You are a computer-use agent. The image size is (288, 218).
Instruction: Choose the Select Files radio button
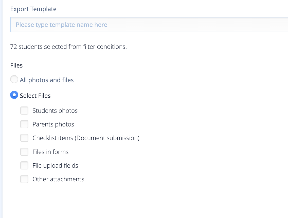coord(14,95)
